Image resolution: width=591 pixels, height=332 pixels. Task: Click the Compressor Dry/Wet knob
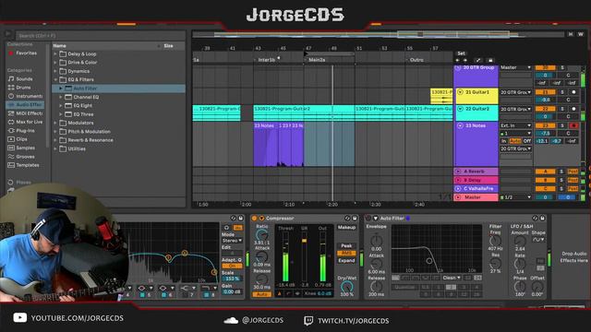pos(346,287)
